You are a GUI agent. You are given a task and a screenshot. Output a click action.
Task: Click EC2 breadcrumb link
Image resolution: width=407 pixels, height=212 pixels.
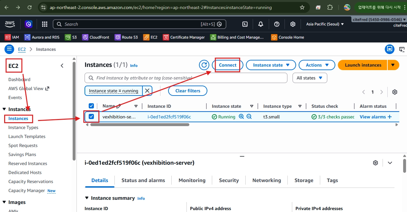pos(22,49)
